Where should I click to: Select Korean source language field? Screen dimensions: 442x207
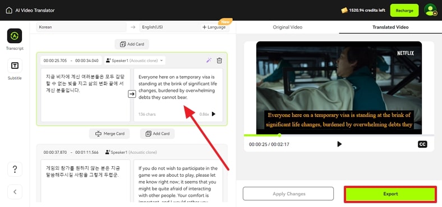pos(81,27)
